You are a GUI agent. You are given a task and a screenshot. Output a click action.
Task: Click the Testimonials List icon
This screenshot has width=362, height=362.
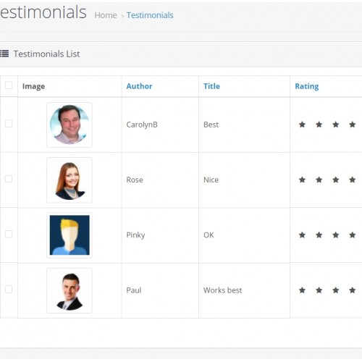4,54
